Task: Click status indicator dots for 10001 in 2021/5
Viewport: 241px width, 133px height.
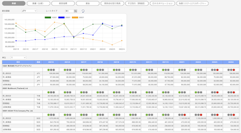Action: [x=52, y=69]
